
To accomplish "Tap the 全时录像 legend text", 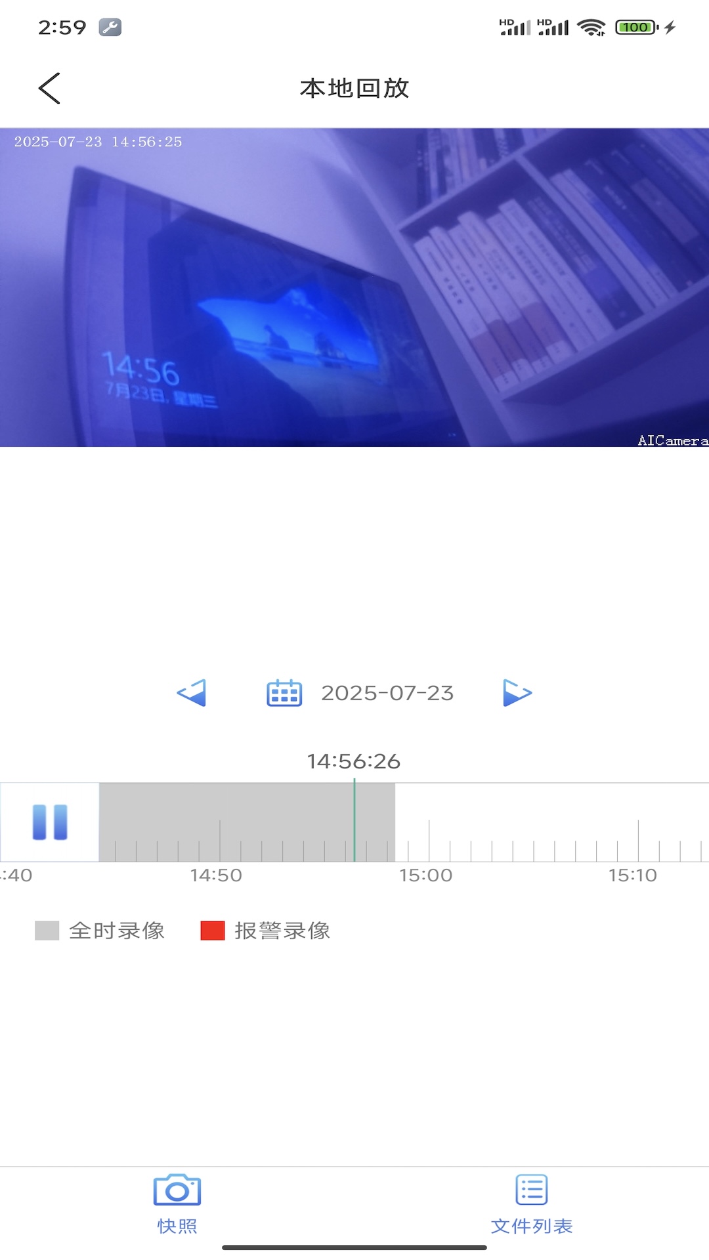I will [117, 931].
